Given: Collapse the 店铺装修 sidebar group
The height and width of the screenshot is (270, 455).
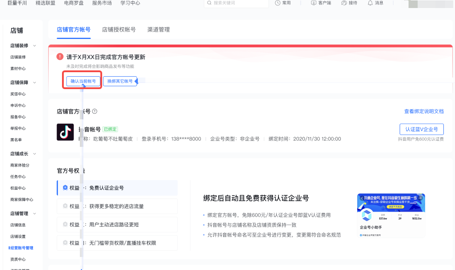Looking at the screenshot, I should [35, 45].
